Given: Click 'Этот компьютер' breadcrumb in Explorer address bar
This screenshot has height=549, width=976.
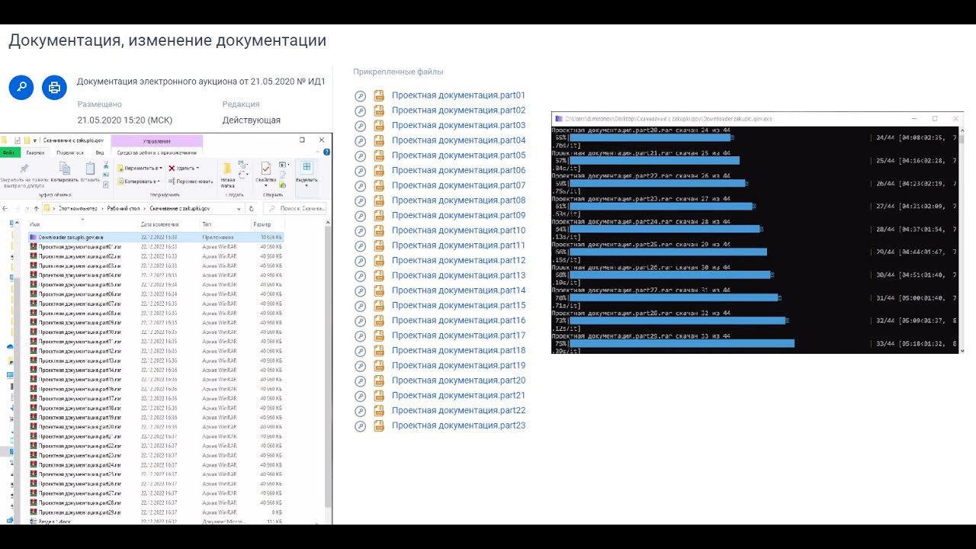Looking at the screenshot, I should point(78,208).
